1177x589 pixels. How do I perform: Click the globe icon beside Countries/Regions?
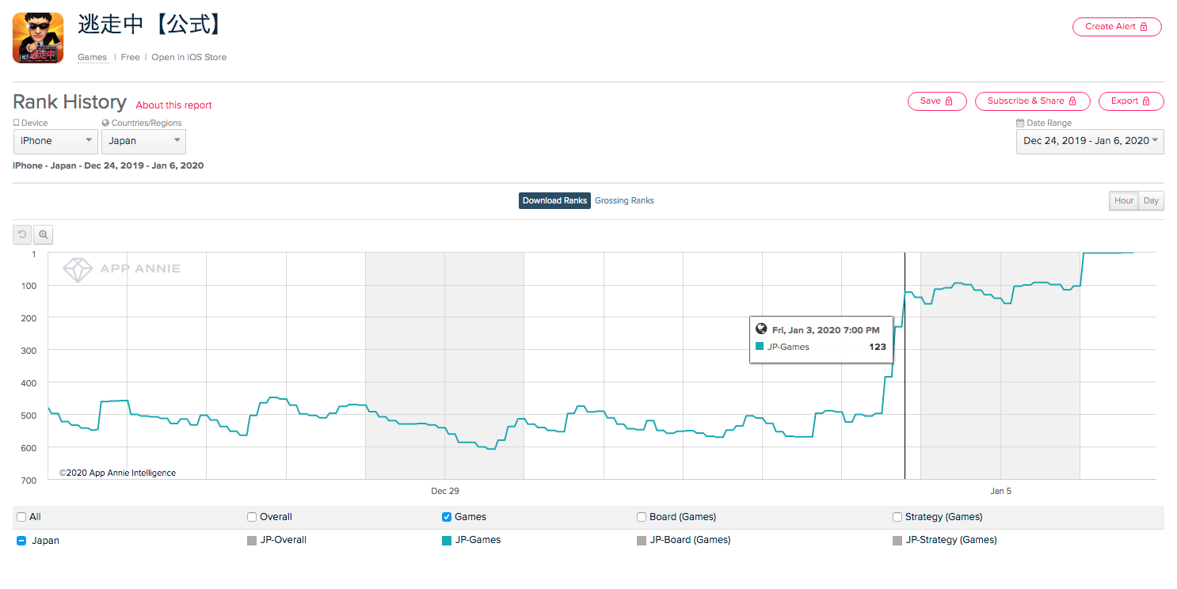tap(105, 123)
